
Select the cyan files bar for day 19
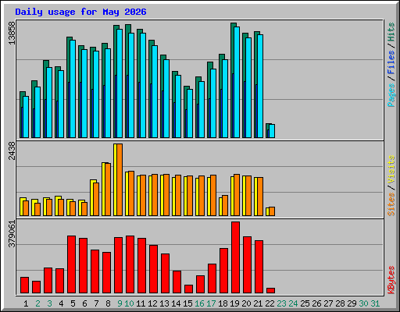(x=237, y=82)
